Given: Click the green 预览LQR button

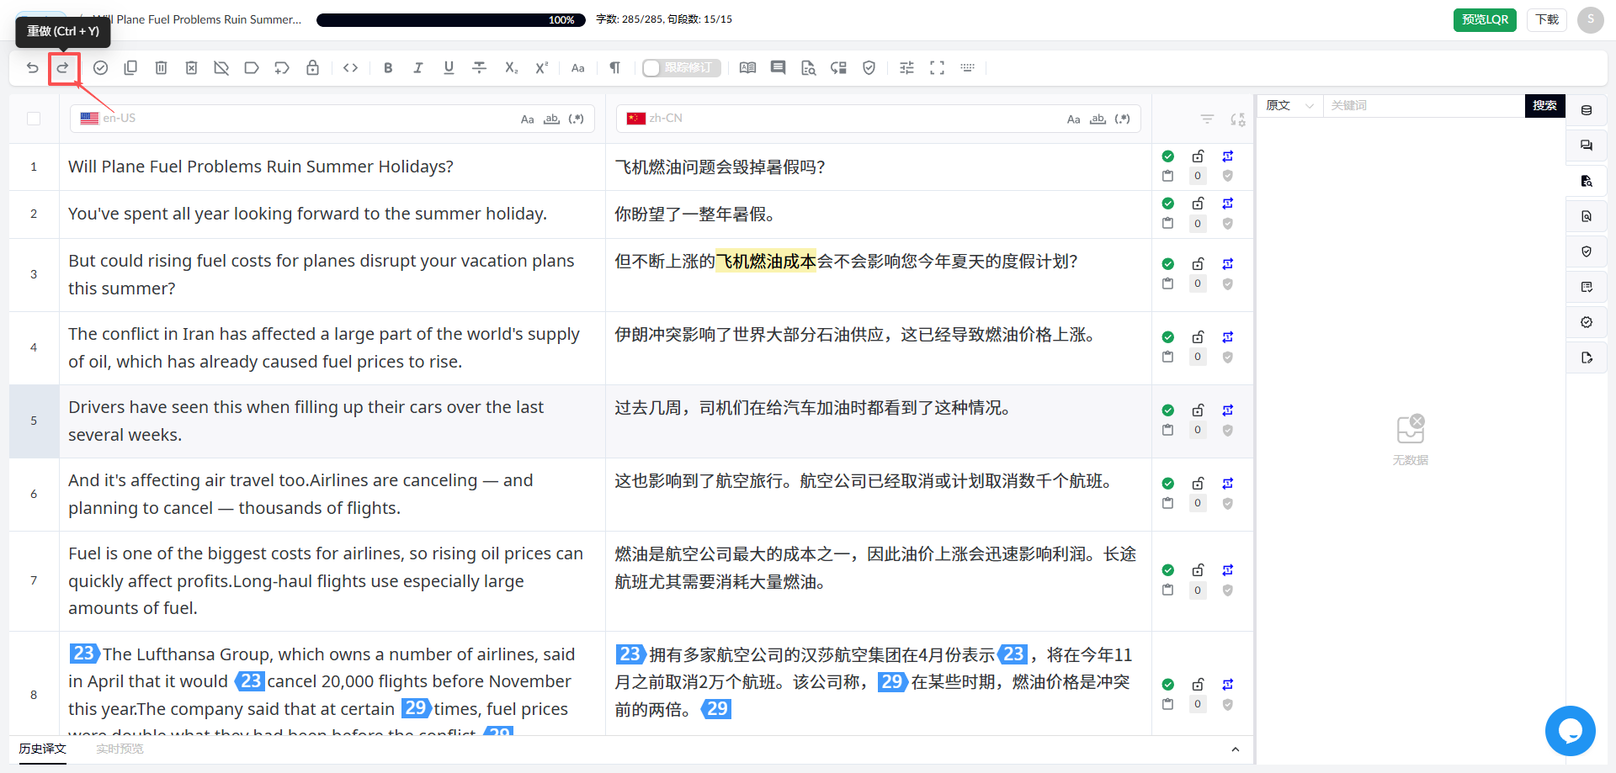Looking at the screenshot, I should pos(1485,19).
